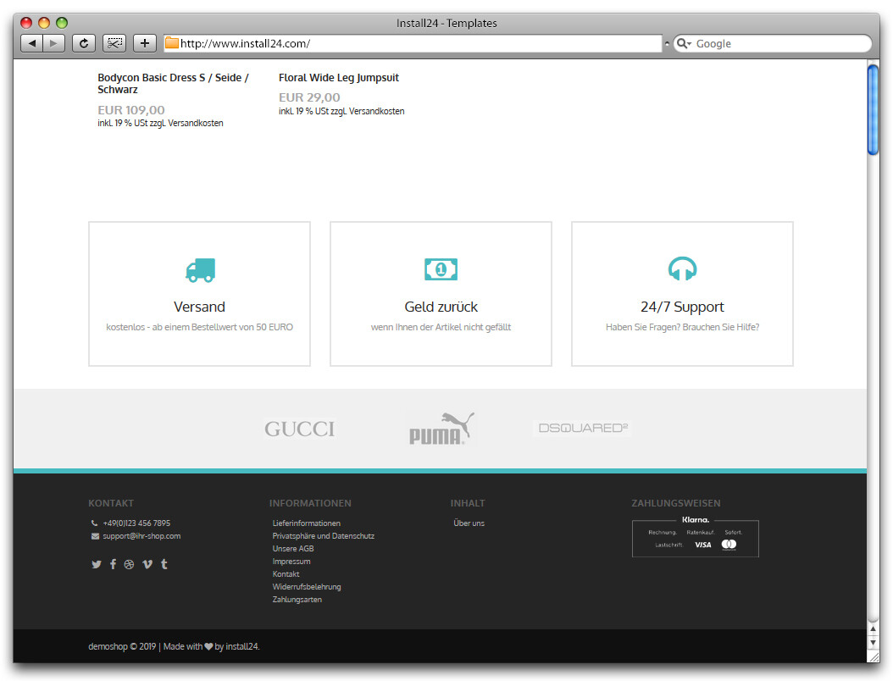Open the Widerrufsbelehrung link
The width and height of the screenshot is (893, 681).
[x=307, y=587]
